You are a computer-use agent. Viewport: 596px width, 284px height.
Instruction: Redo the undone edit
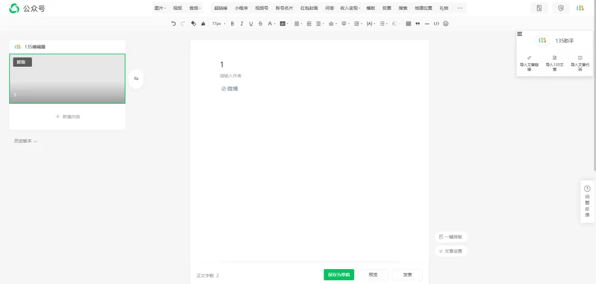click(x=183, y=24)
